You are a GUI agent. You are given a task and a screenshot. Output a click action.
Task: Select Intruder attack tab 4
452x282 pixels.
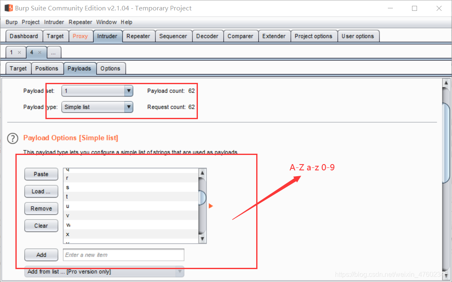pos(32,52)
